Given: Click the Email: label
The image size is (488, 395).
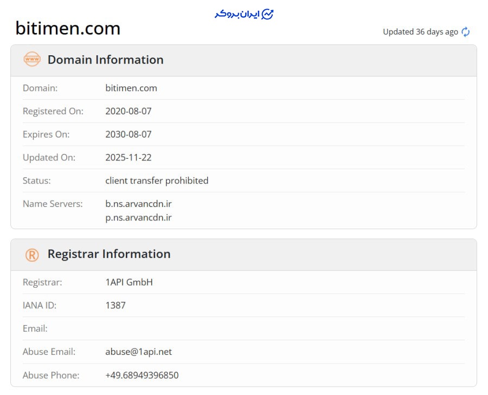Looking at the screenshot, I should (x=35, y=328).
